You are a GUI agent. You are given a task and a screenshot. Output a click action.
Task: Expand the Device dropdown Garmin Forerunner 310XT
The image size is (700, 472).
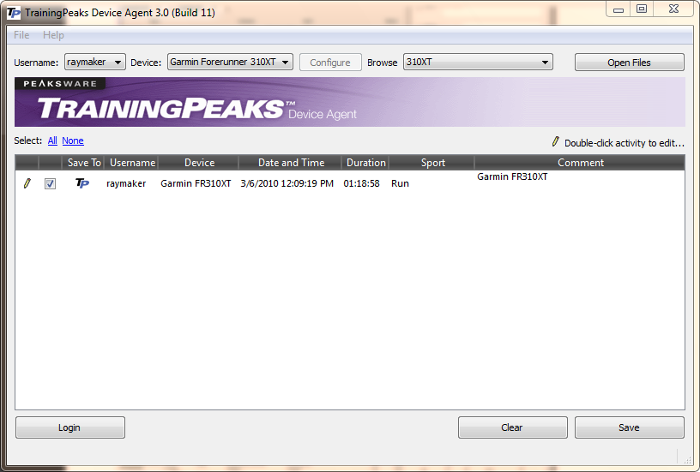[231, 62]
